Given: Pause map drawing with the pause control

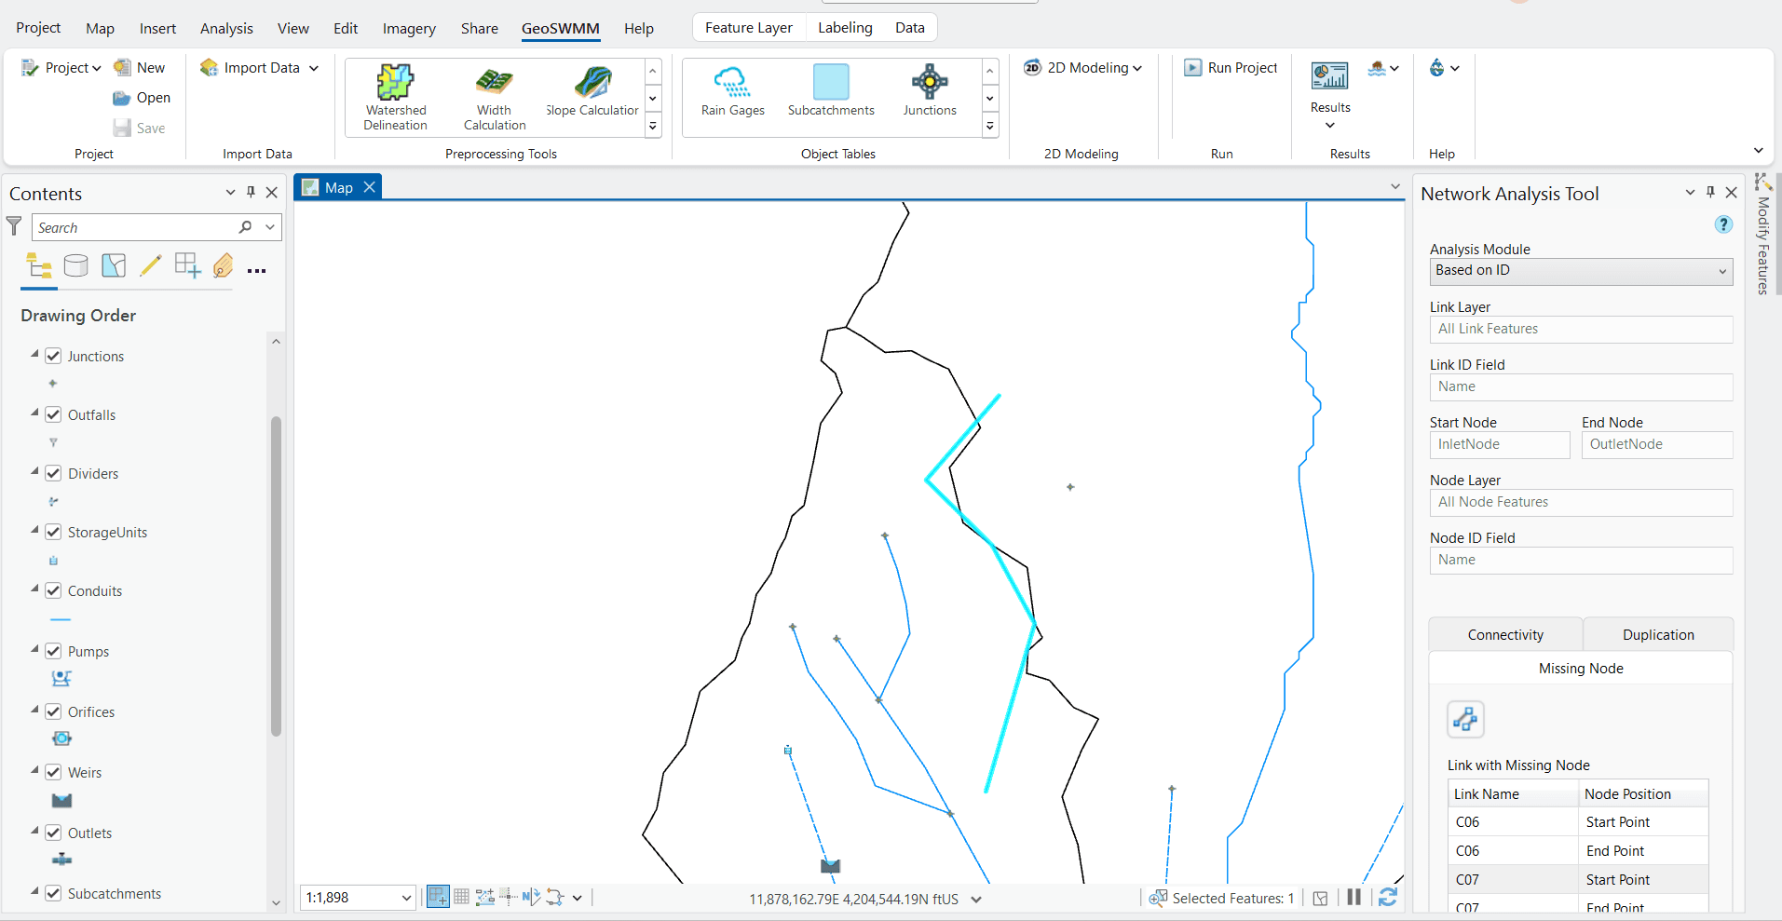Looking at the screenshot, I should (1354, 897).
